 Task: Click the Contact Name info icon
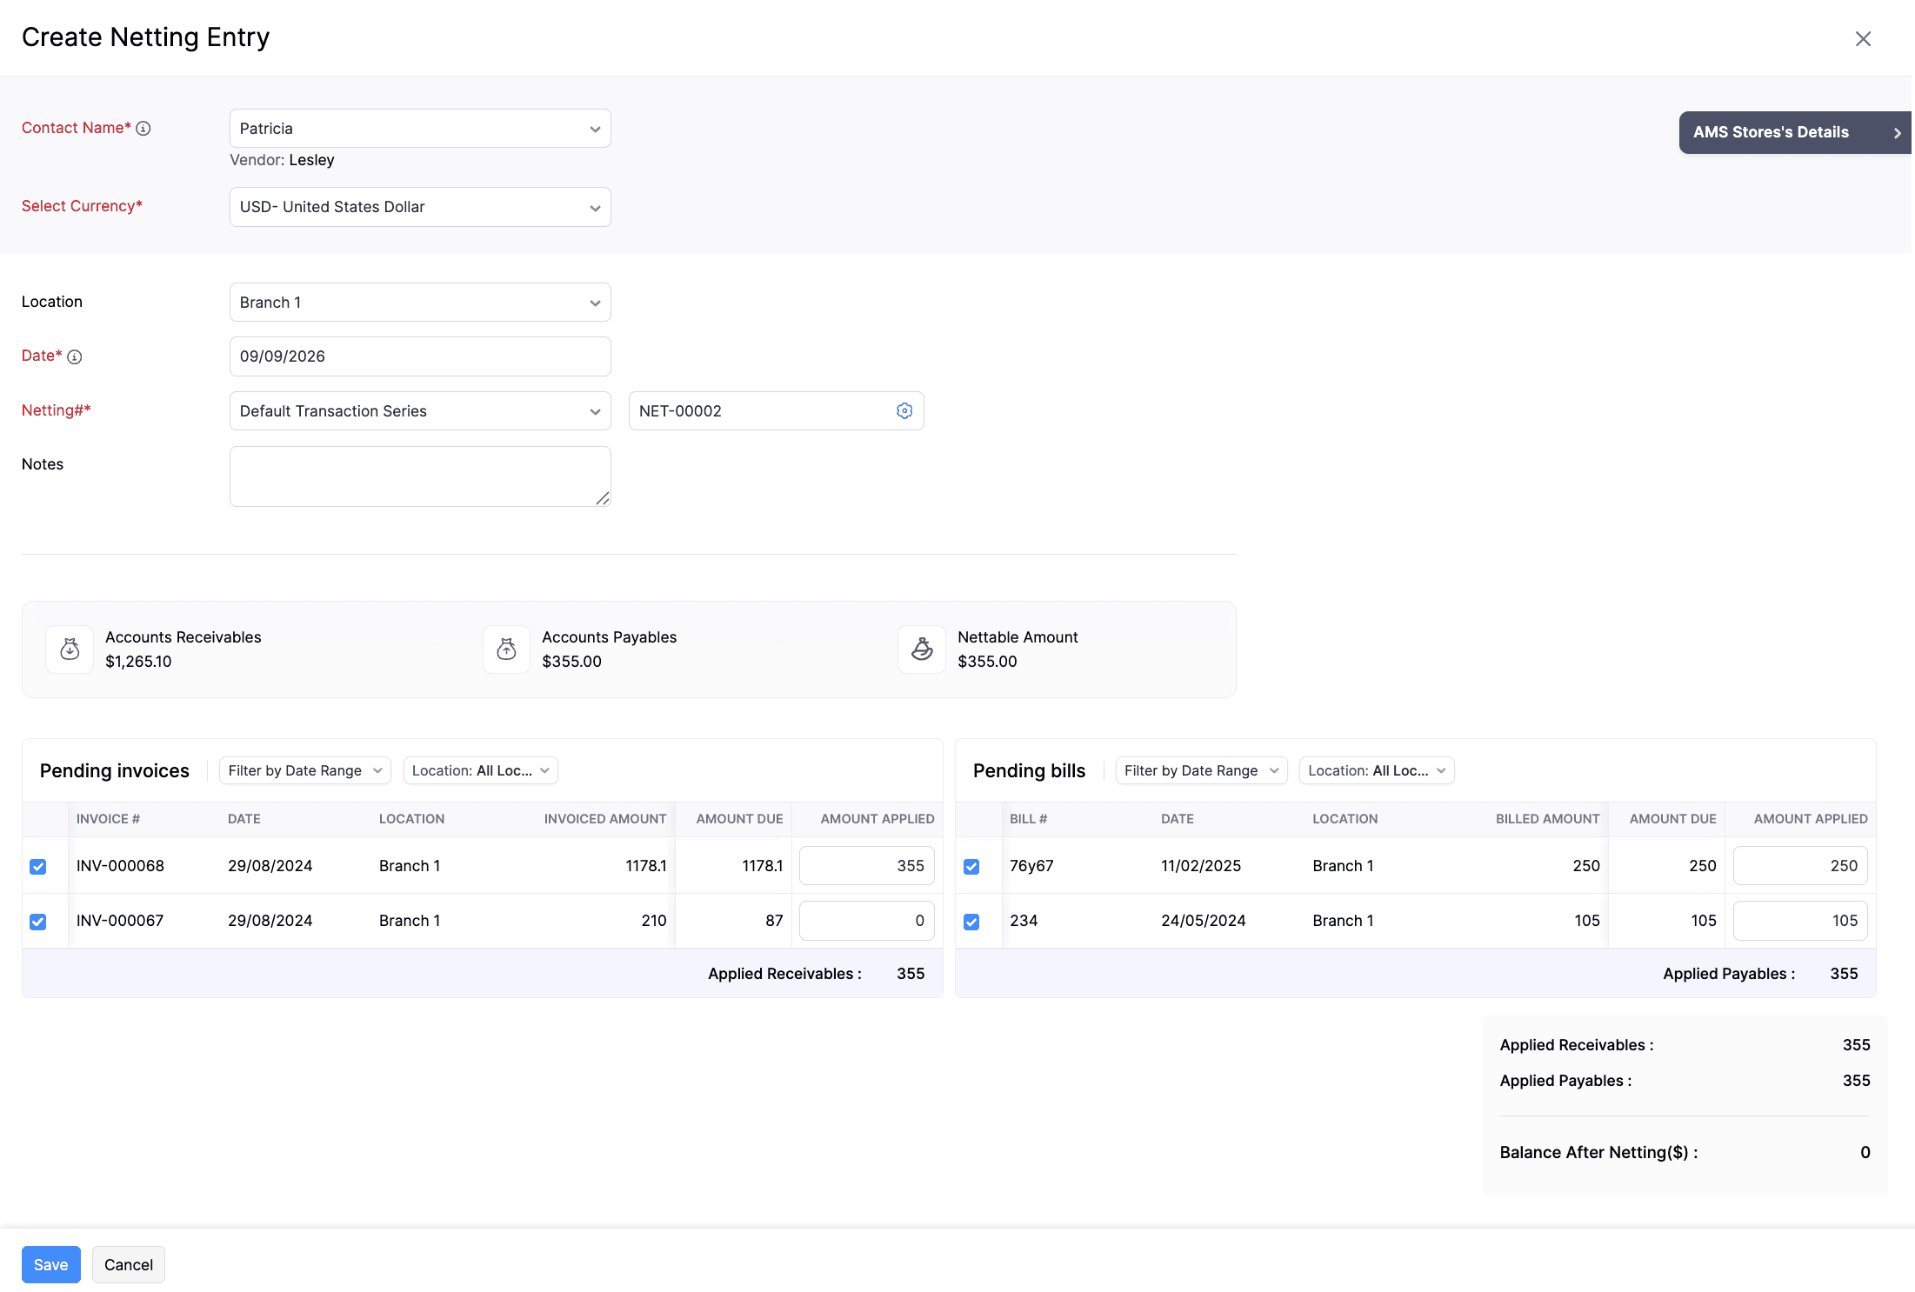tap(143, 129)
